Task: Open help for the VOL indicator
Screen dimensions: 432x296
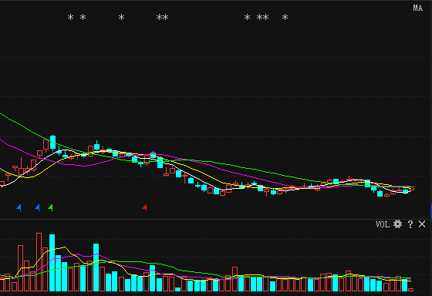Action: [x=410, y=224]
